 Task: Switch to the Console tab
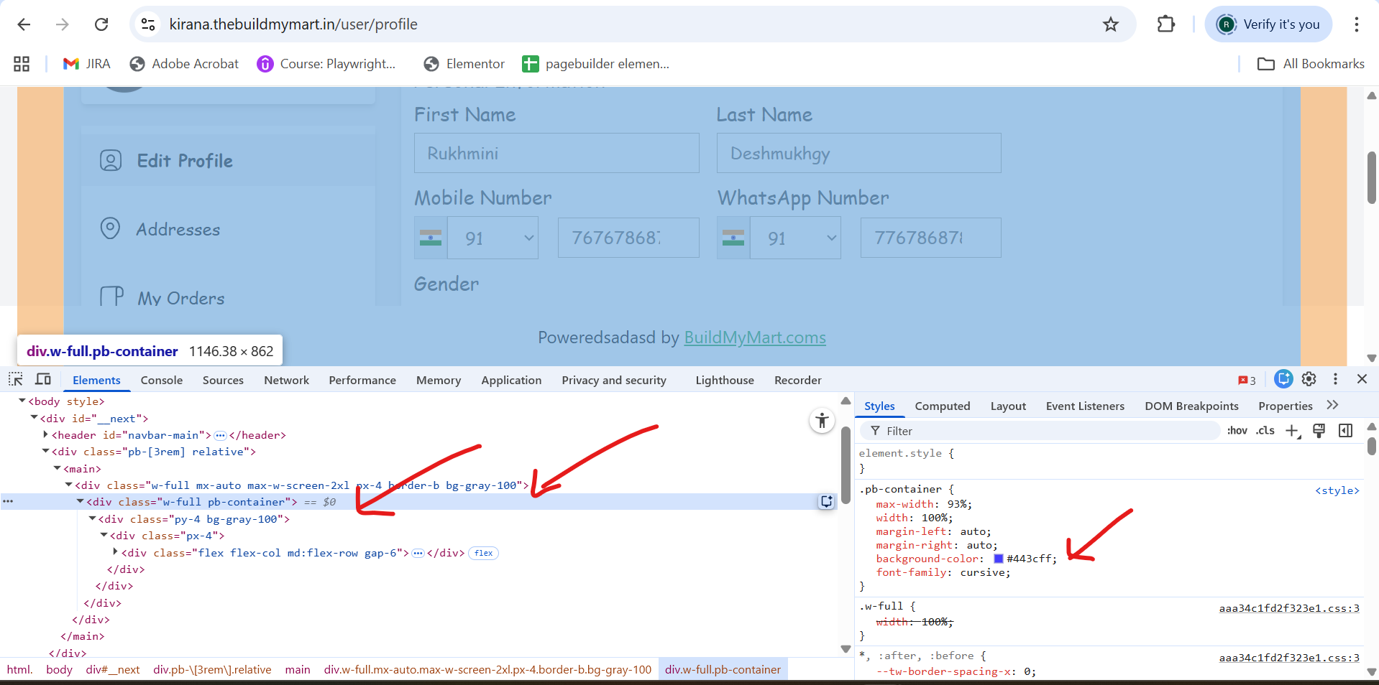click(x=162, y=381)
